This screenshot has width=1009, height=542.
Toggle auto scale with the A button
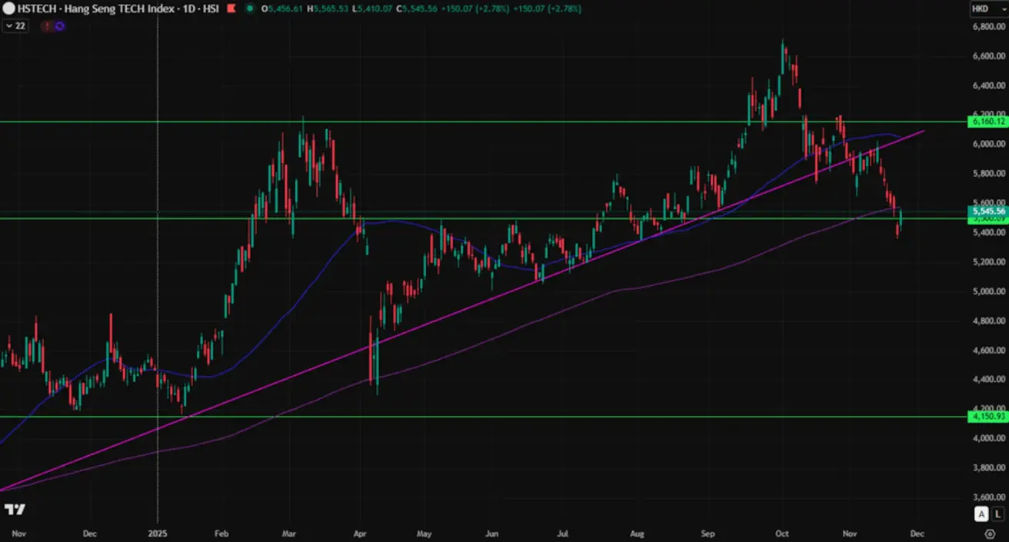click(982, 514)
